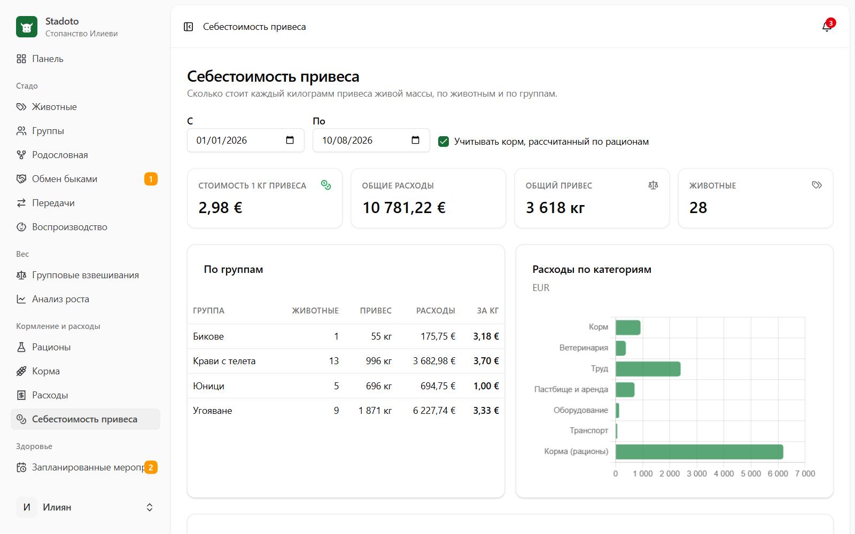Click the Себестоимость привеса breadcrumb title in header
The image size is (855, 534).
click(254, 27)
